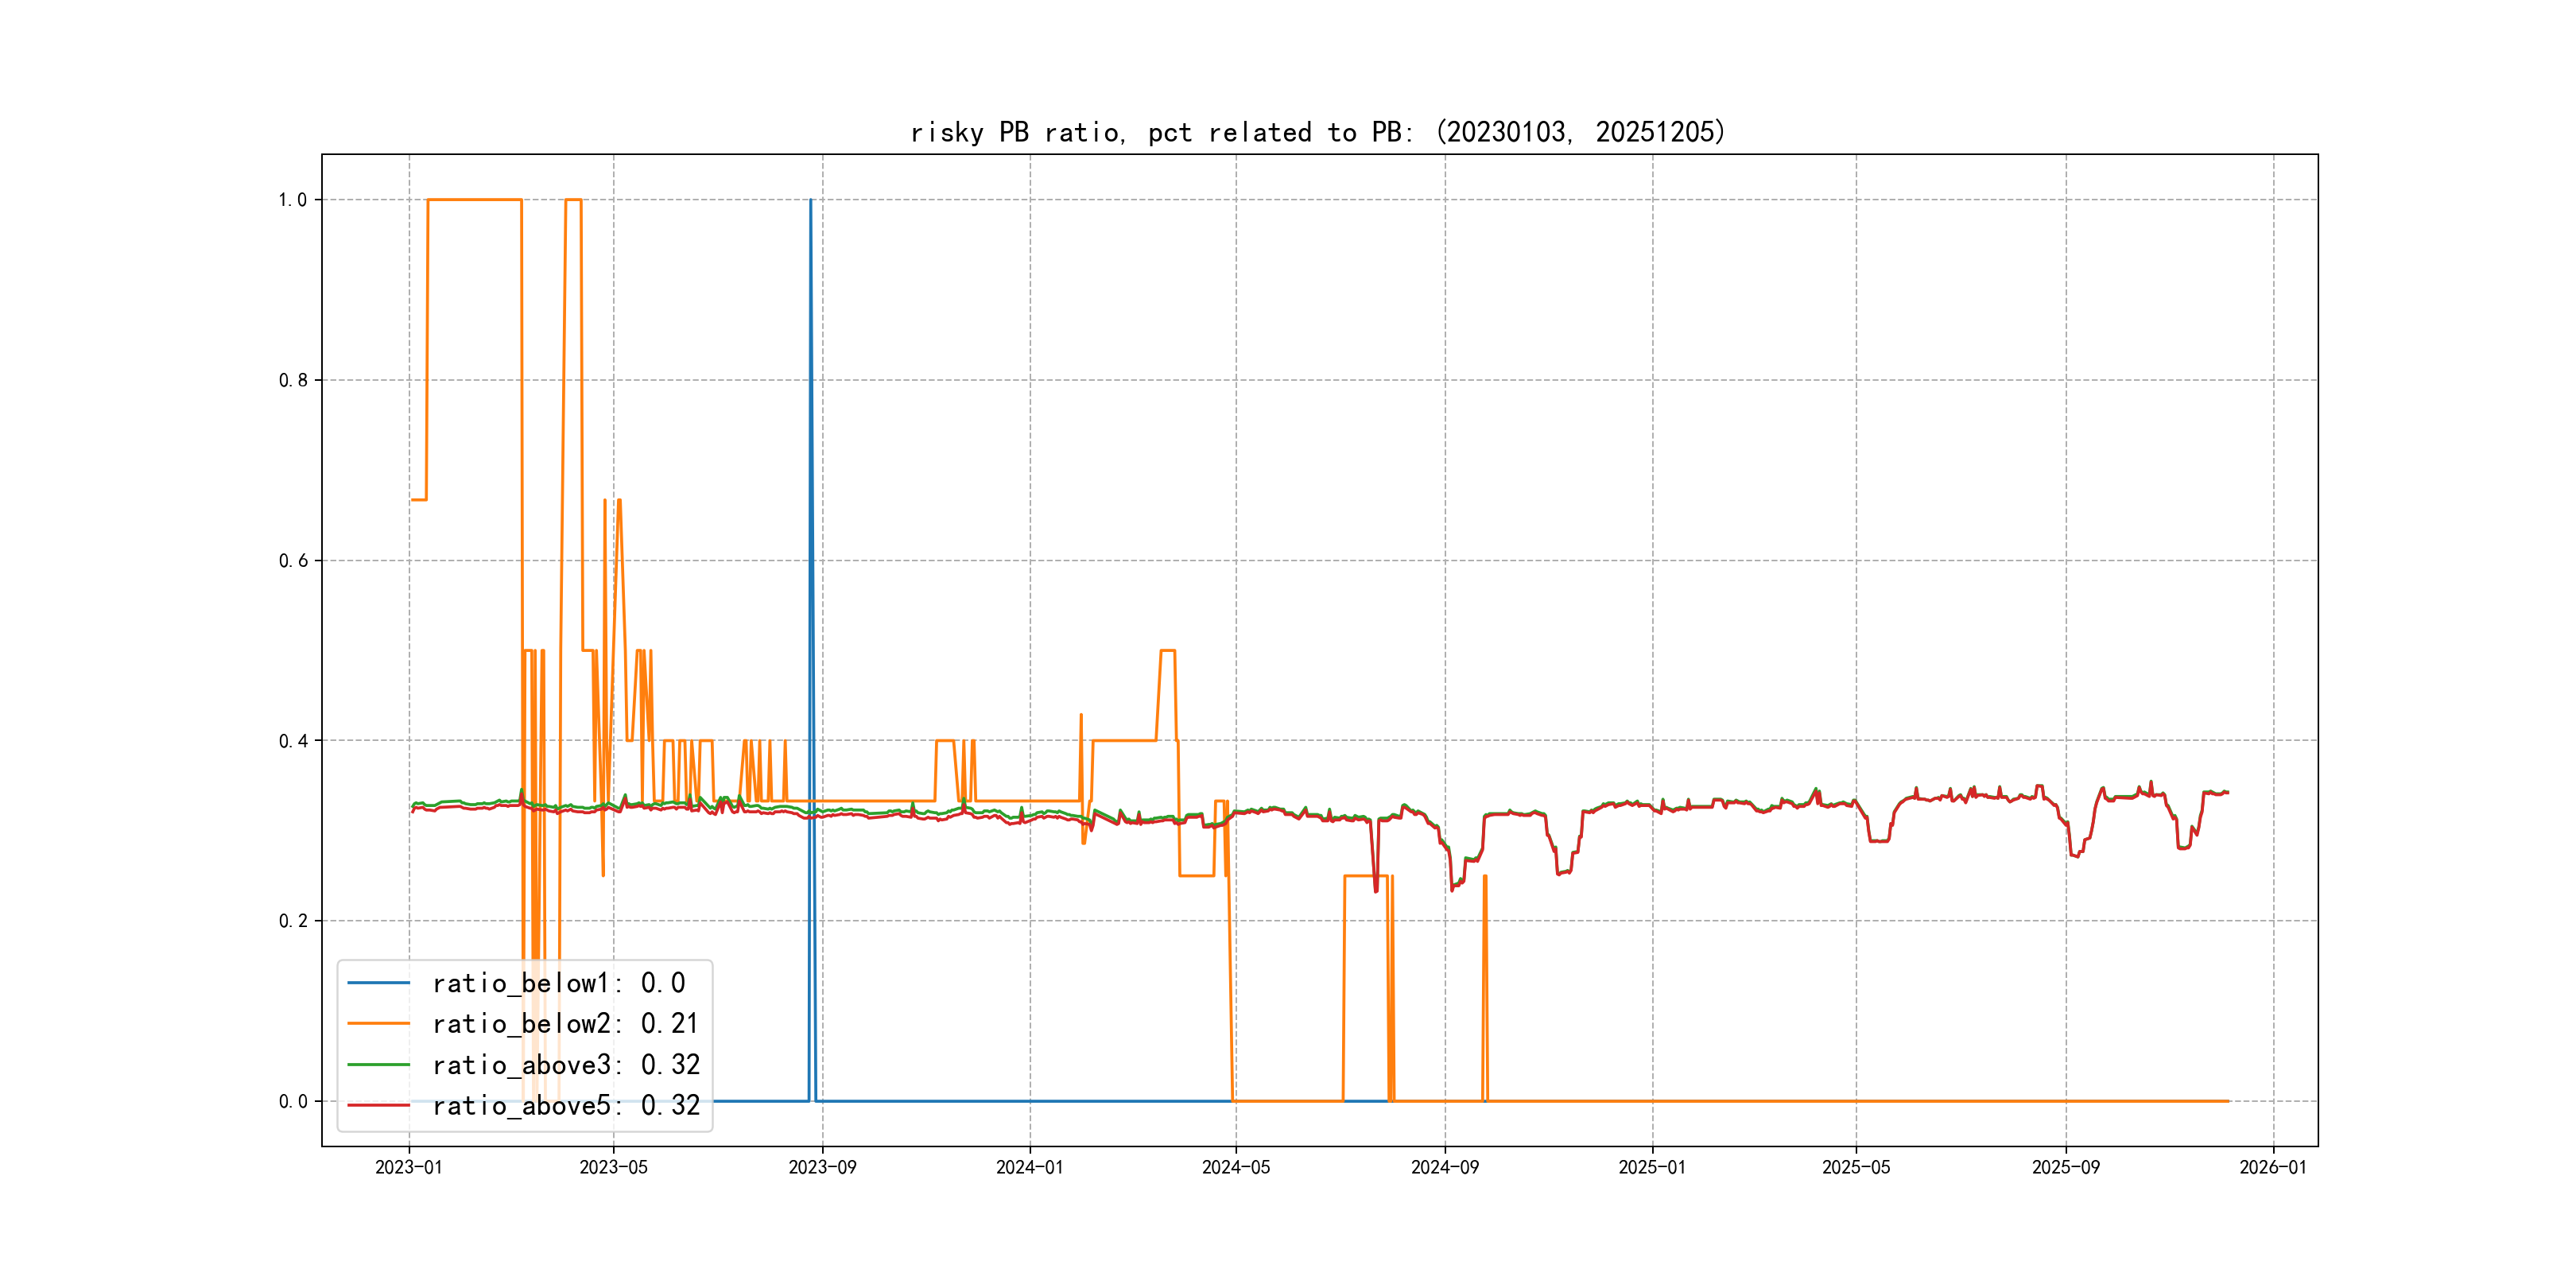This screenshot has height=1288, width=2576.
Task: Click the 0.2 y-axis tick label
Action: [x=292, y=921]
